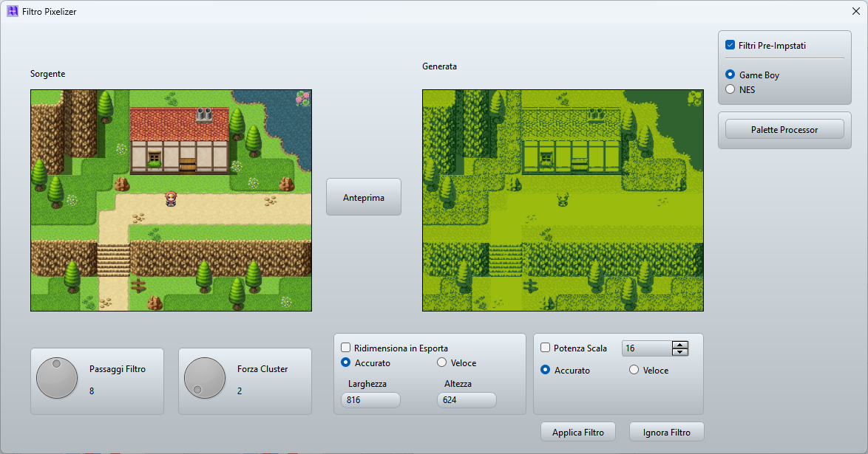Select the NES preset radio button
Viewport: 868px width, 454px height.
tap(730, 89)
